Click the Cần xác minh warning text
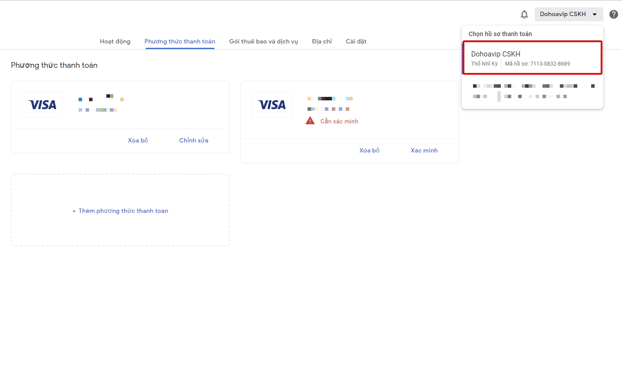This screenshot has width=622, height=371. [339, 121]
